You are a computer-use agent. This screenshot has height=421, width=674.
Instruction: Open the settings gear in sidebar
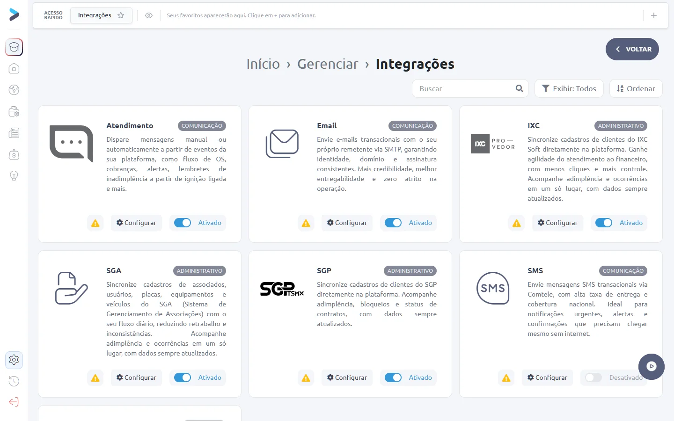14,360
